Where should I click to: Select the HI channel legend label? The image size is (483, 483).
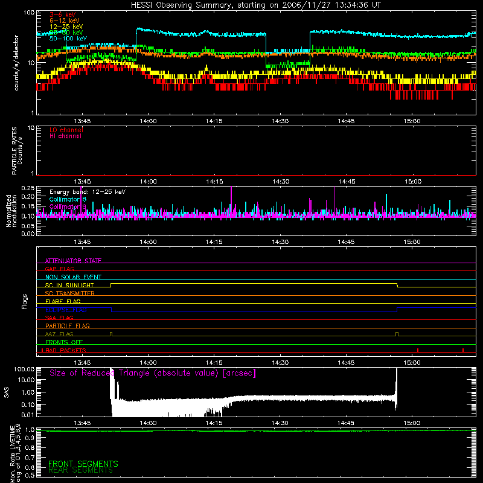(x=65, y=136)
